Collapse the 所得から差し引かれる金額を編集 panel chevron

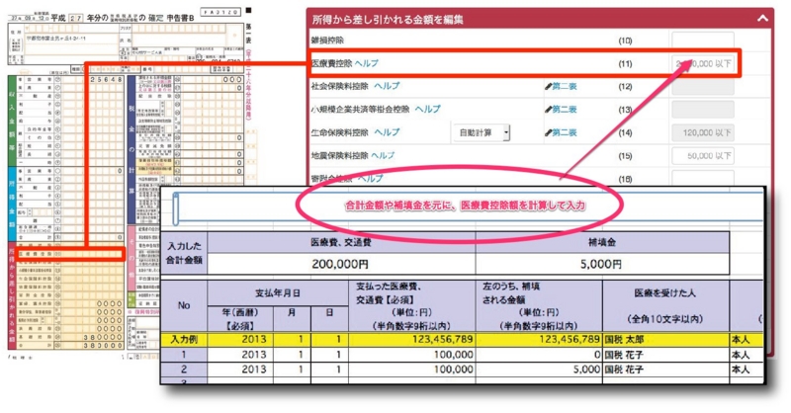(x=762, y=19)
